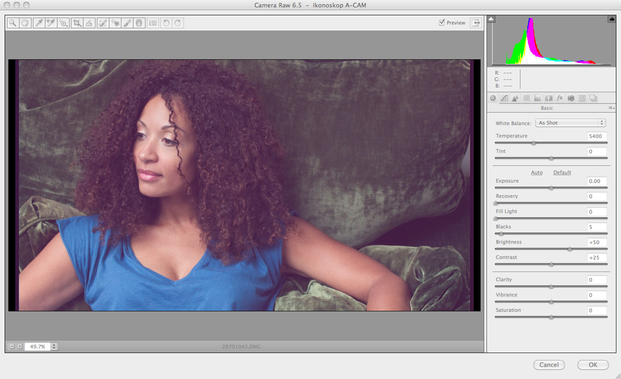This screenshot has width=621, height=379.
Task: Open the Camera Raw preferences dialog
Action: 153,23
